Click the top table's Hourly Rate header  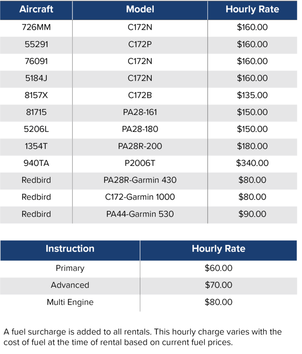point(252,9)
